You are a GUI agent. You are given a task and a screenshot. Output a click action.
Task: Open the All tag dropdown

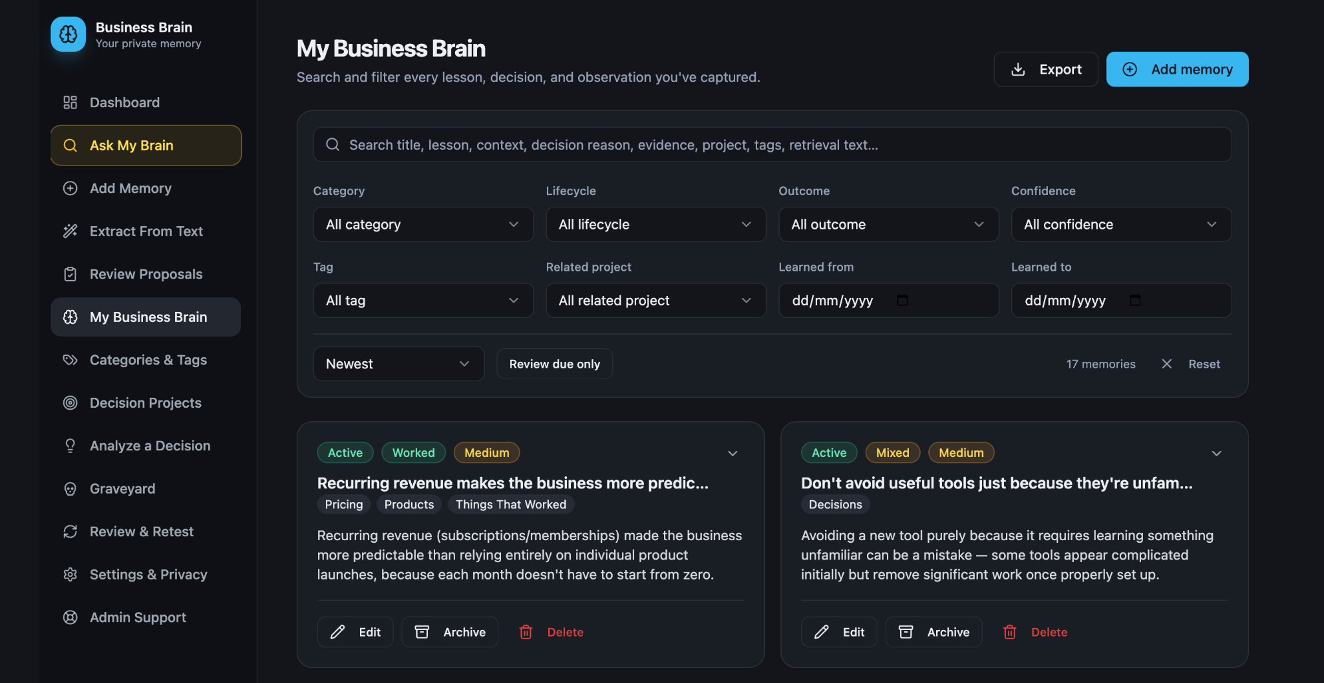click(423, 300)
